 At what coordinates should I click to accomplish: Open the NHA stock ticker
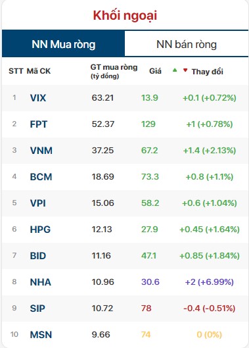[41, 282]
